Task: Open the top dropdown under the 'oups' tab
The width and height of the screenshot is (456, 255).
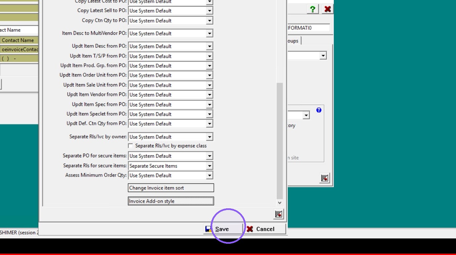Action: click(x=323, y=56)
